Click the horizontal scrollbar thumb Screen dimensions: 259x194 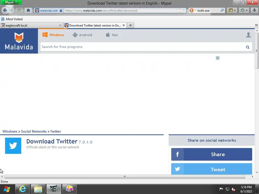pos(125,177)
